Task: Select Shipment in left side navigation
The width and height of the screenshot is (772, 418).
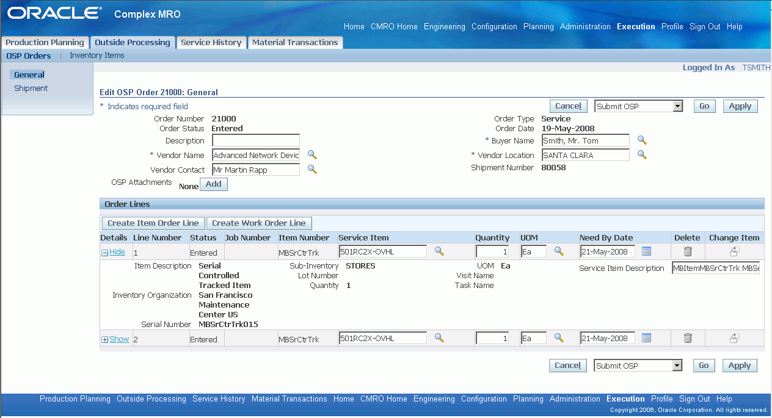Action: 31,88
